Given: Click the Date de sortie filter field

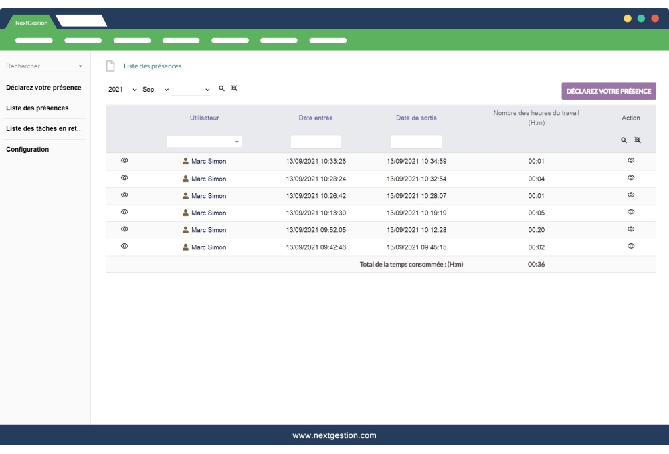Looking at the screenshot, I should (416, 142).
